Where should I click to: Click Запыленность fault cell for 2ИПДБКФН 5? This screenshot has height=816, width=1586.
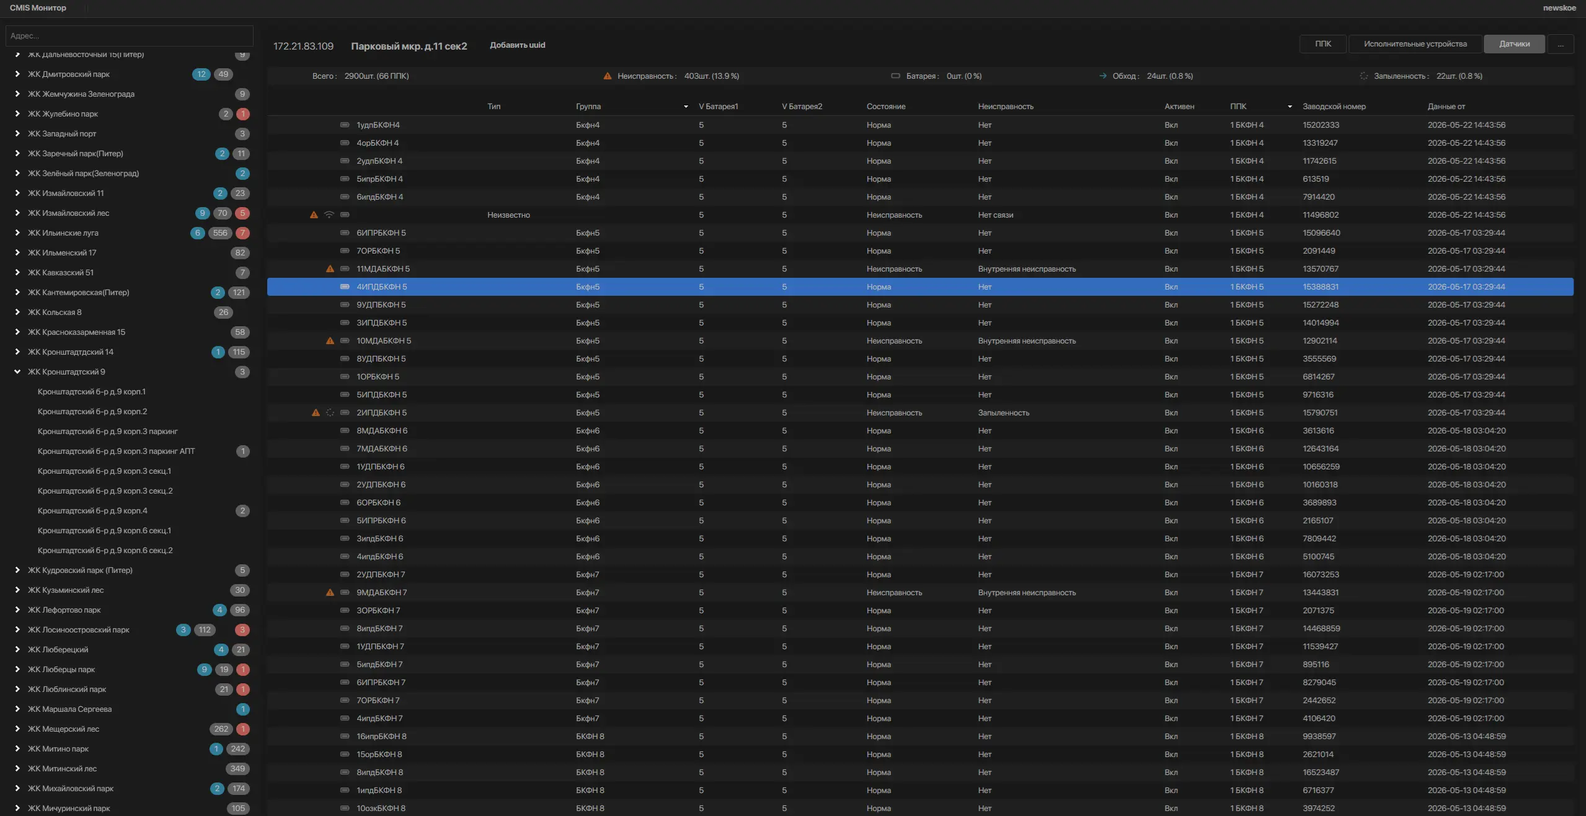pyautogui.click(x=1003, y=413)
